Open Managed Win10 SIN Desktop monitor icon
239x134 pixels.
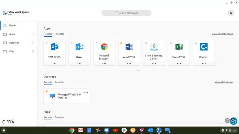[53, 96]
